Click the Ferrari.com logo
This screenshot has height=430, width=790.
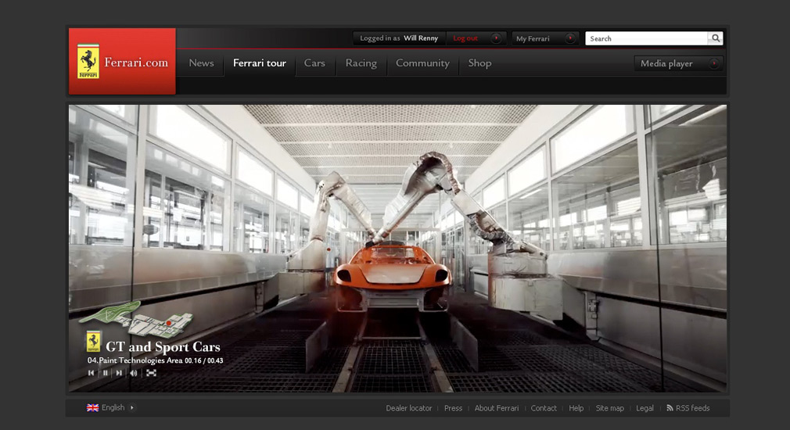click(x=122, y=62)
